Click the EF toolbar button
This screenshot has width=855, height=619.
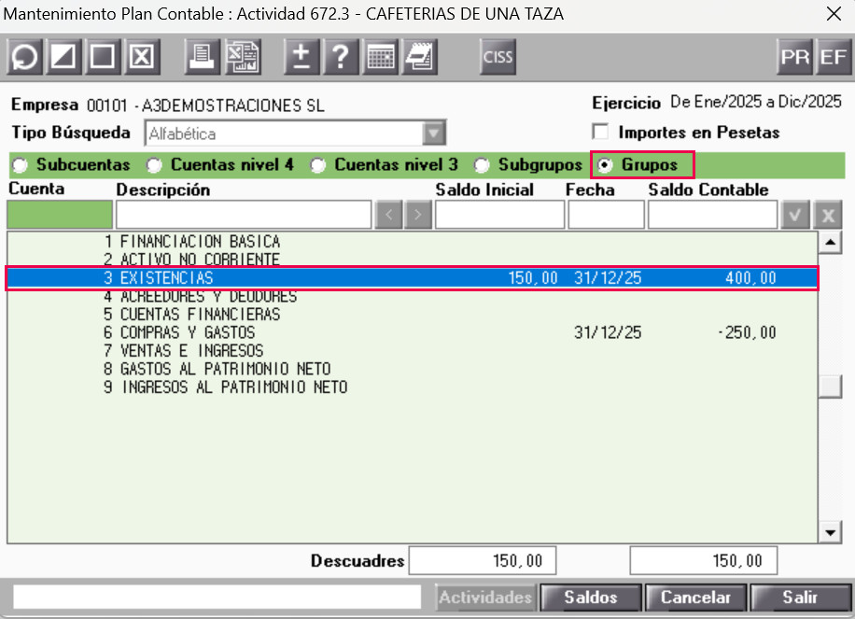click(834, 57)
